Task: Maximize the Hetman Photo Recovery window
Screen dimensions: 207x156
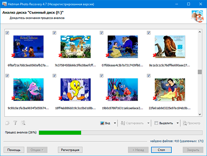Action: (x=189, y=4)
